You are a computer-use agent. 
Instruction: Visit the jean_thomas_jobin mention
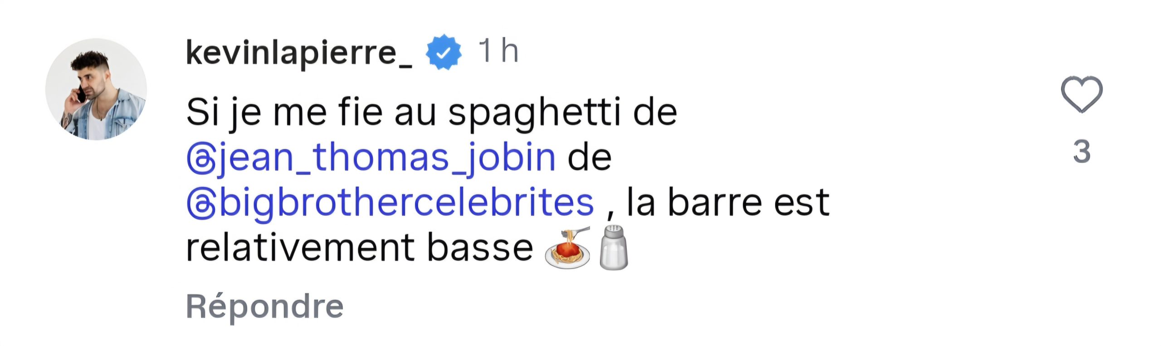pyautogui.click(x=388, y=158)
